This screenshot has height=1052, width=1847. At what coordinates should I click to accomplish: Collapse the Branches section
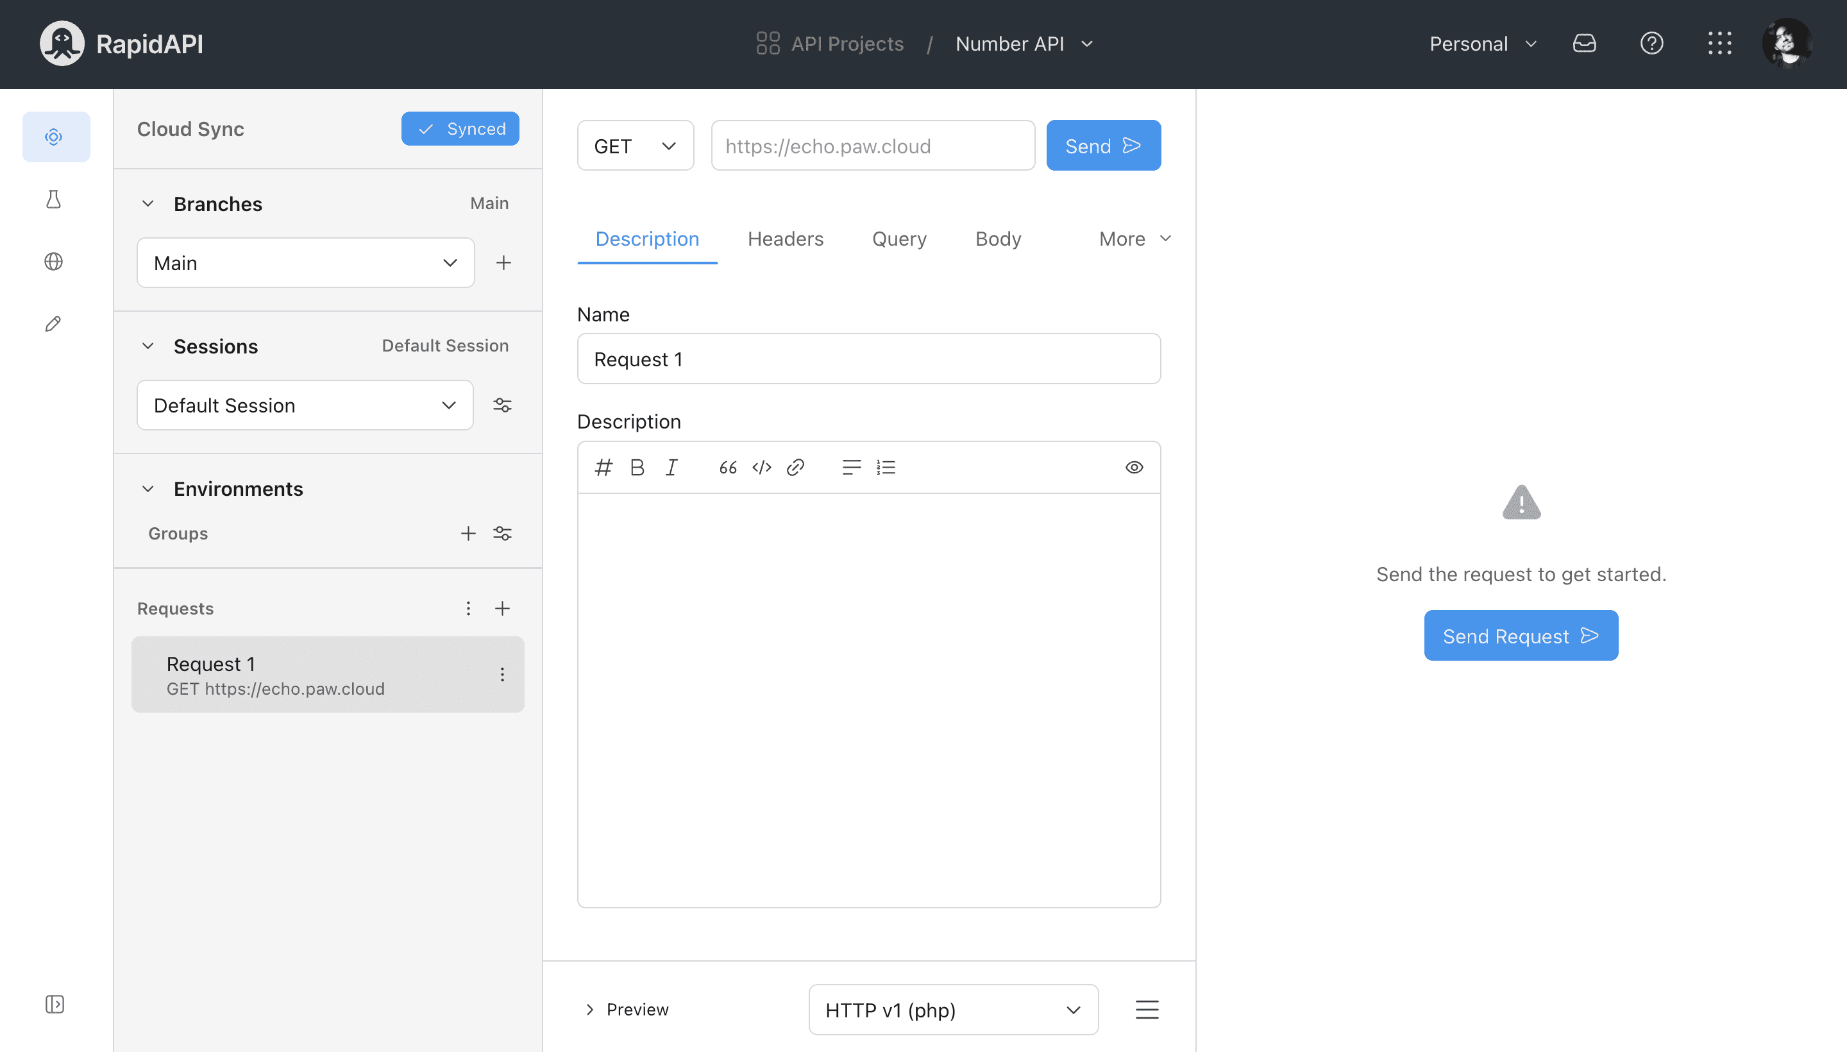point(148,204)
